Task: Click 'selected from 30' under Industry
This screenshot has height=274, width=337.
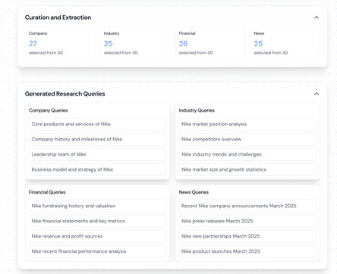Action: [121, 52]
